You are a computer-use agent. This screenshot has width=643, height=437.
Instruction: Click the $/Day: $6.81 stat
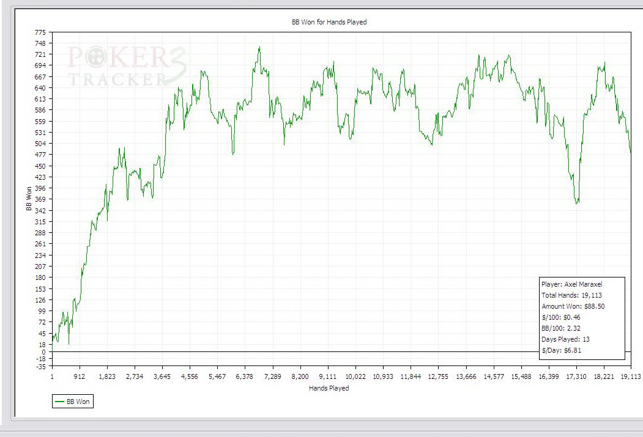pos(562,350)
